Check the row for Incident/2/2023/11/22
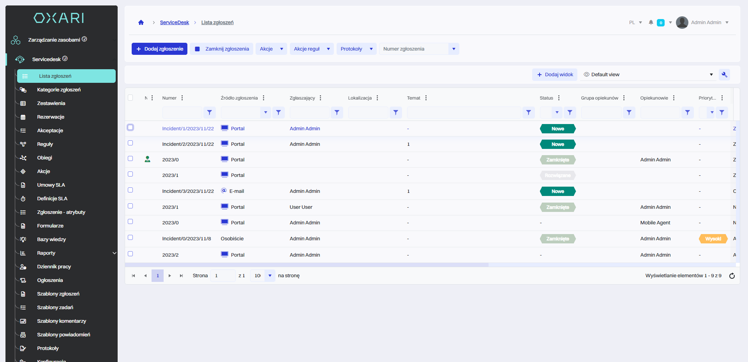This screenshot has width=748, height=362. 131,143
